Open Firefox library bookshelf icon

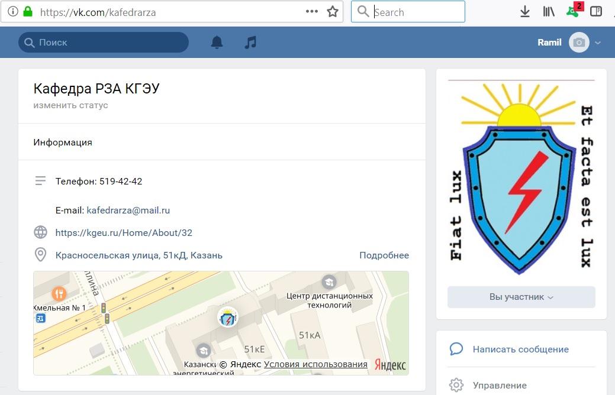548,12
